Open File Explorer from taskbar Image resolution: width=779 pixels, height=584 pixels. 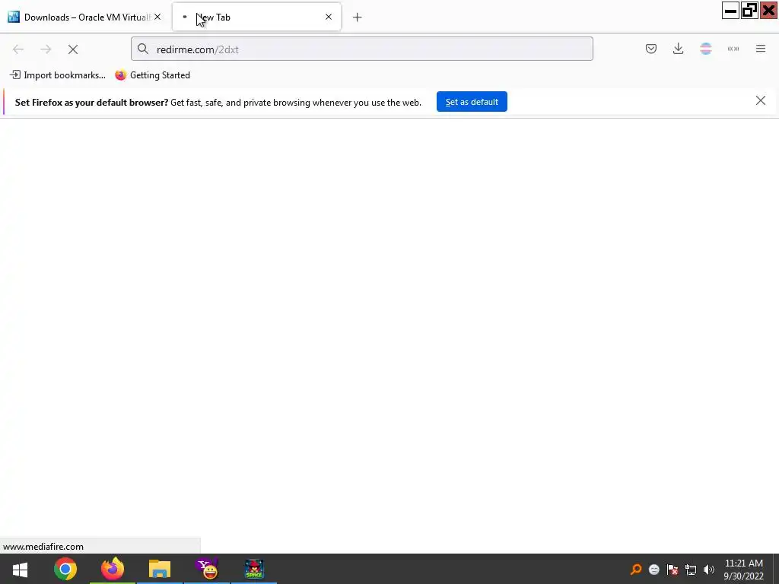(x=160, y=569)
